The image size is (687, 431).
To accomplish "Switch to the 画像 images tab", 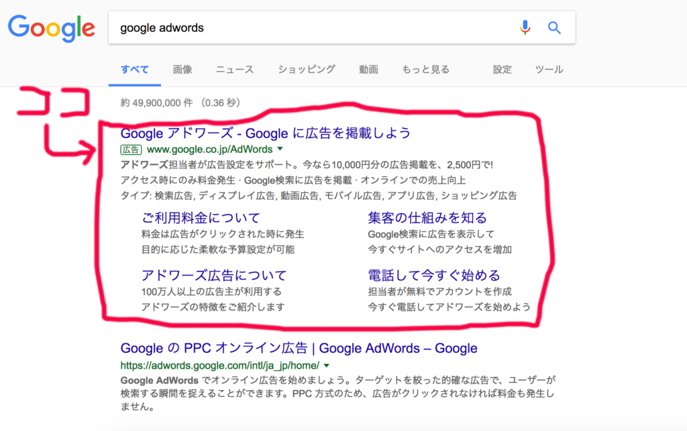I will [182, 70].
